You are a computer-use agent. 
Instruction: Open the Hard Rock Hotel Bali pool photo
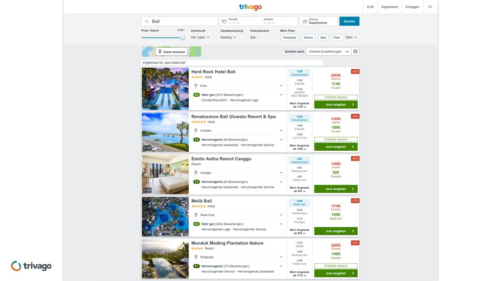click(x=165, y=89)
